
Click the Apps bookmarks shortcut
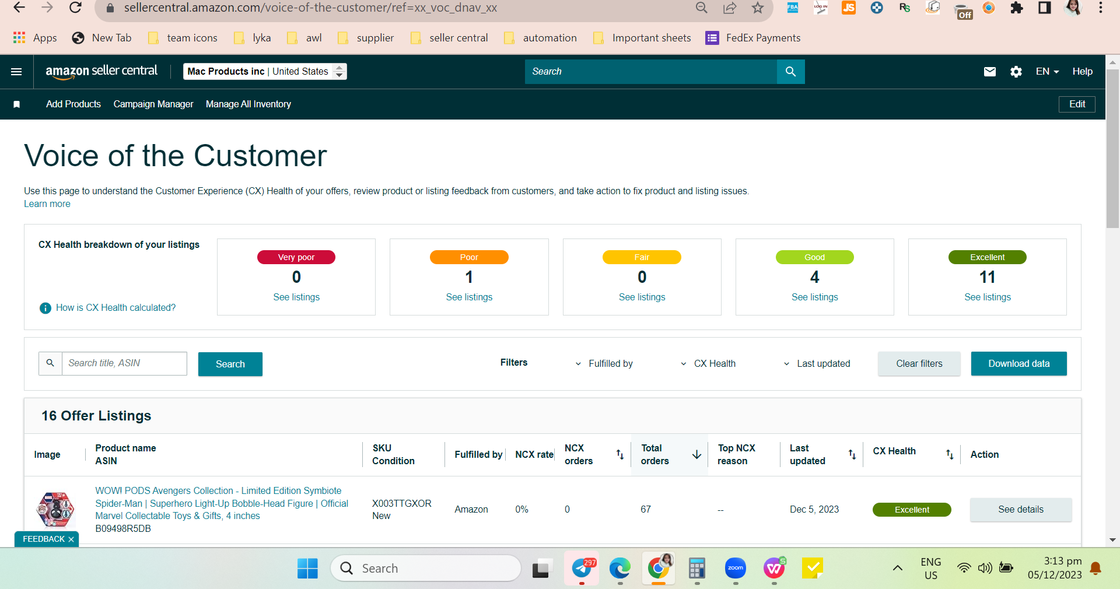click(35, 38)
